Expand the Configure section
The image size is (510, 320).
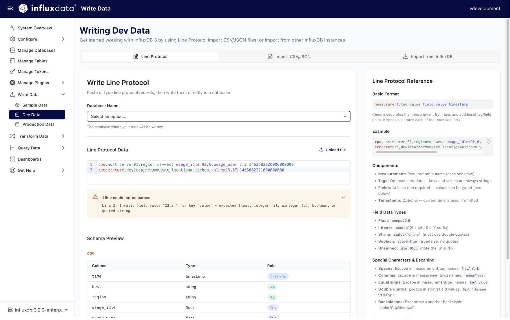[x=63, y=39]
